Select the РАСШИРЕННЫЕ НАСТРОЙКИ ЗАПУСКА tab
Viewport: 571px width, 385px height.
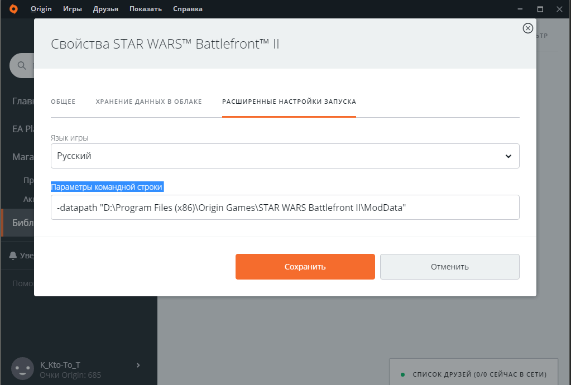(289, 102)
